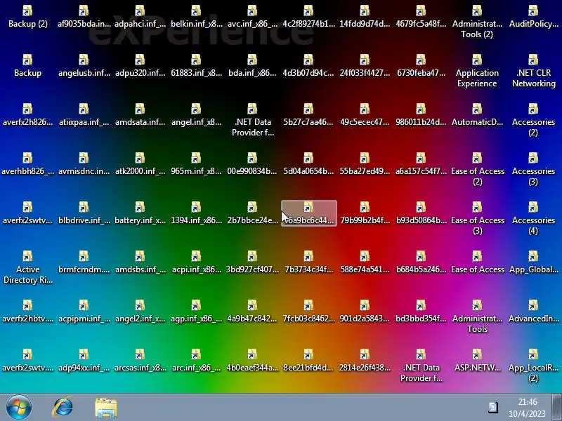Click the 588e74a541... shortcut
Image resolution: width=562 pixels, height=421 pixels.
tap(365, 262)
